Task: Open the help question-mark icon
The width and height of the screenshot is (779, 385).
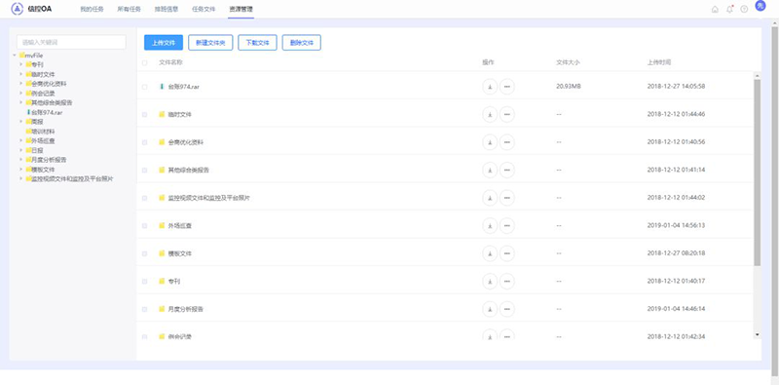Action: [744, 9]
